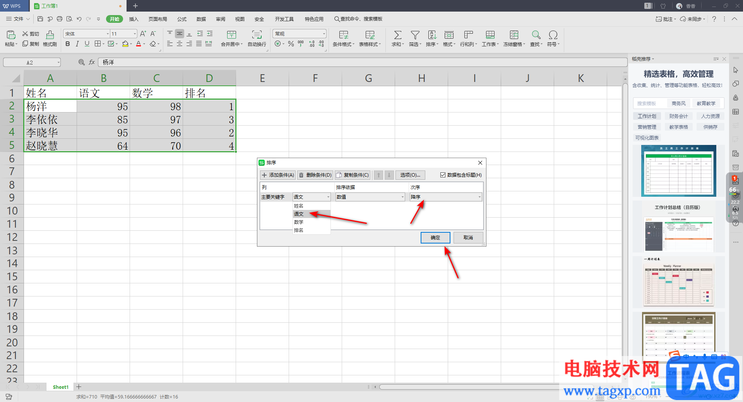This screenshot has width=743, height=402.
Task: Click Options button in sort dialog
Action: click(410, 175)
